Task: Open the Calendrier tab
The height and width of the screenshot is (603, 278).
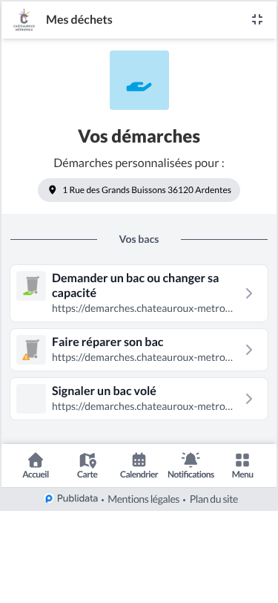Action: [x=139, y=466]
